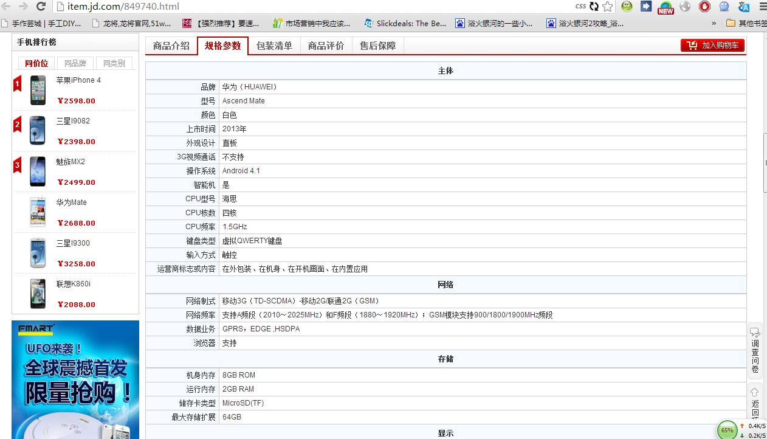
Task: Click the gray globe extension icon
Action: tap(685, 7)
